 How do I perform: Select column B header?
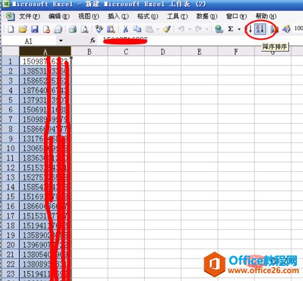click(x=89, y=52)
